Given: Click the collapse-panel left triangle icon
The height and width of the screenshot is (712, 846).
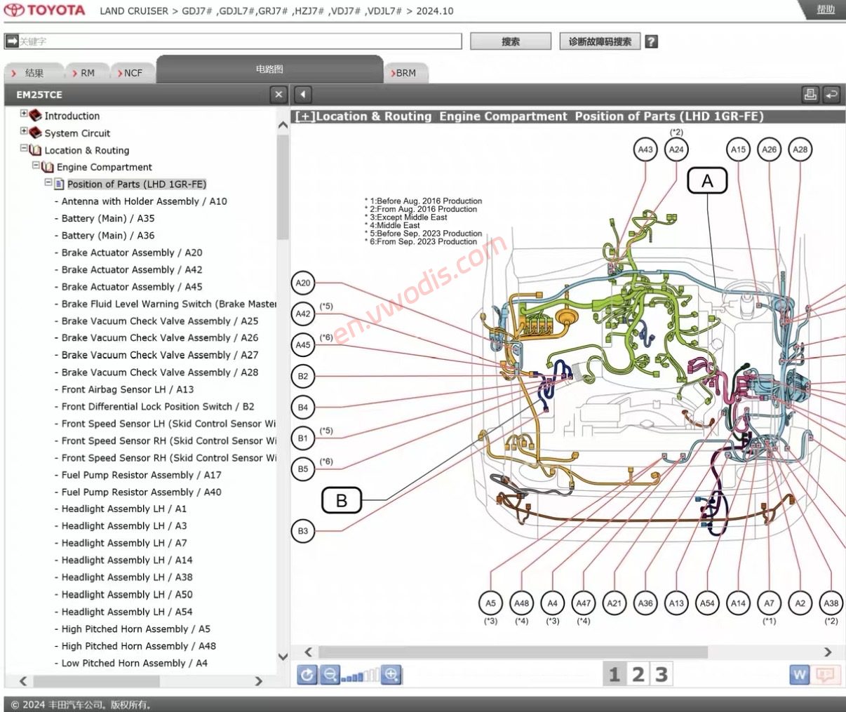Looking at the screenshot, I should tap(302, 94).
